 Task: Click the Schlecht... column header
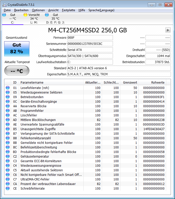tap(111, 83)
